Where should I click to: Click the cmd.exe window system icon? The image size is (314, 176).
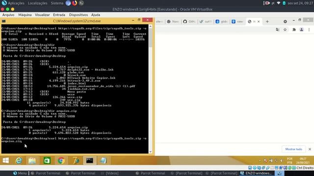(3, 21)
